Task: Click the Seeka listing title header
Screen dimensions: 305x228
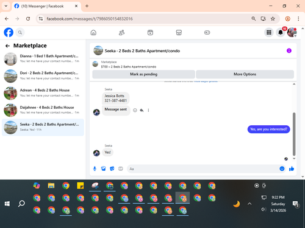Action: (142, 51)
